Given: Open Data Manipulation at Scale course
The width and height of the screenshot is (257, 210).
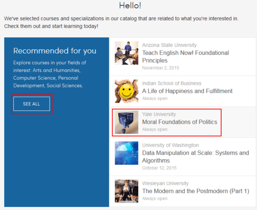Looking at the screenshot, I should (196, 156).
